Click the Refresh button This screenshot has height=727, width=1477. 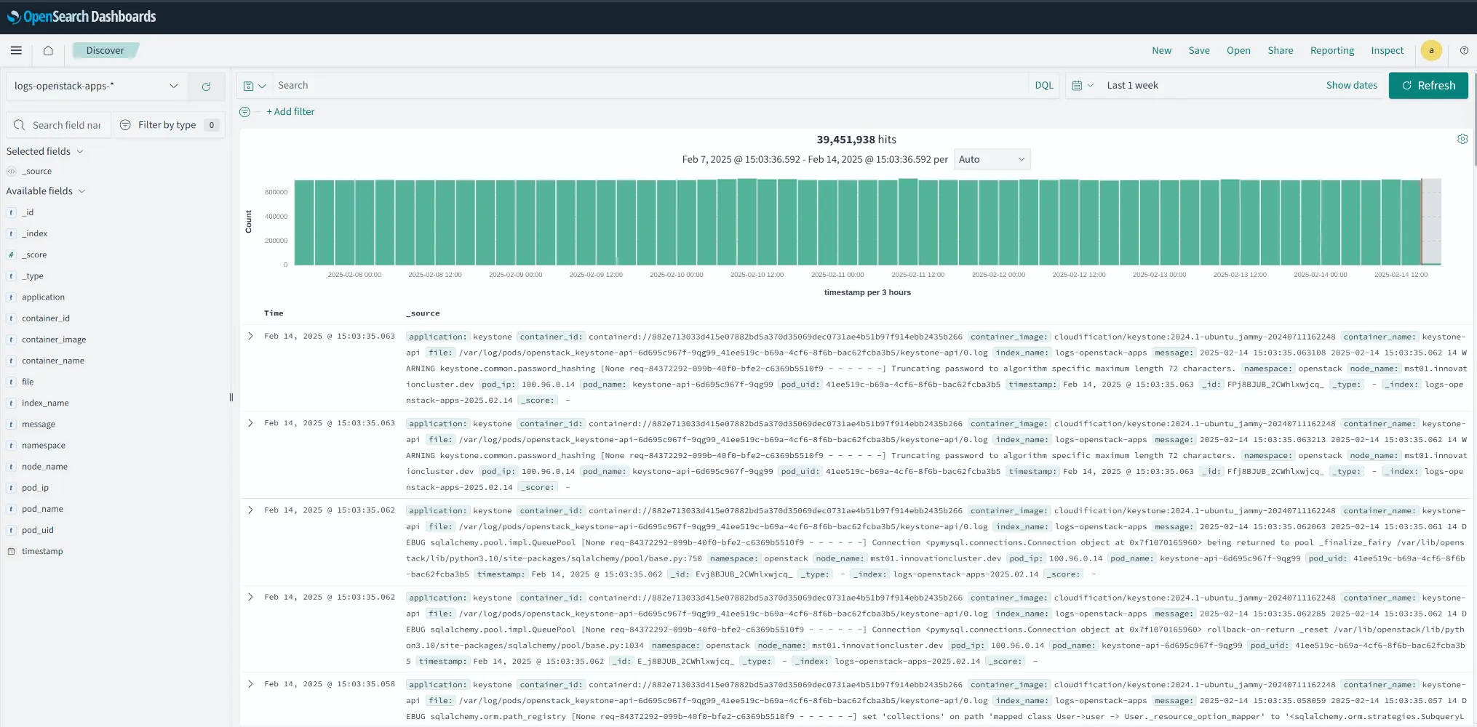point(1428,85)
